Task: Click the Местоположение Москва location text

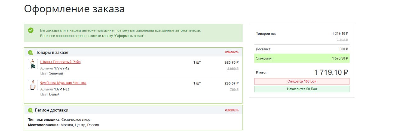Action: 63,125
